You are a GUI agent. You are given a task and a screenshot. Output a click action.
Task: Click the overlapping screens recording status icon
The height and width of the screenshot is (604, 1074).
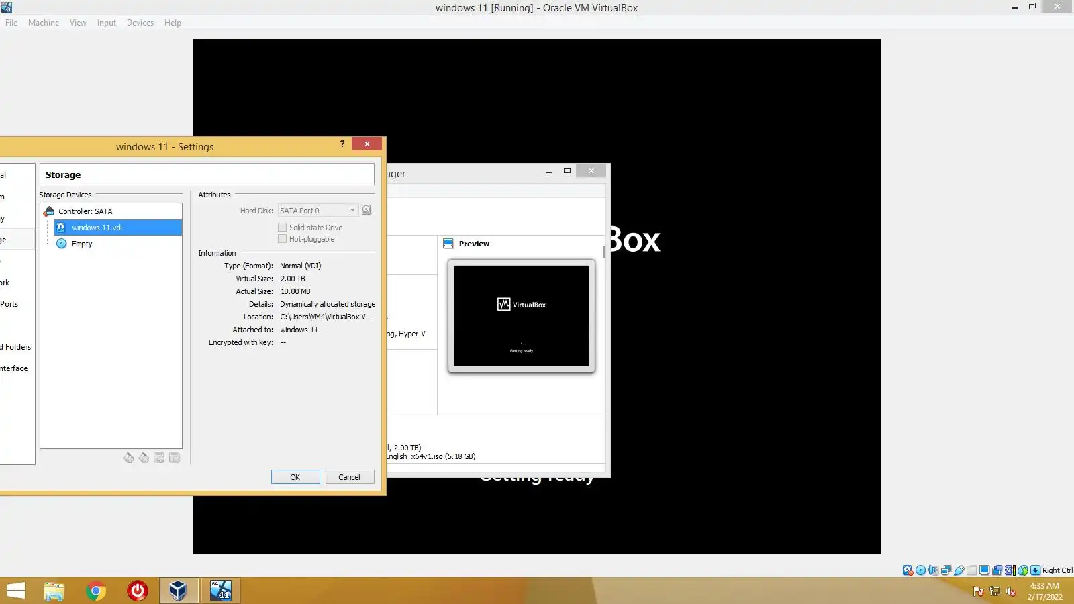point(997,570)
